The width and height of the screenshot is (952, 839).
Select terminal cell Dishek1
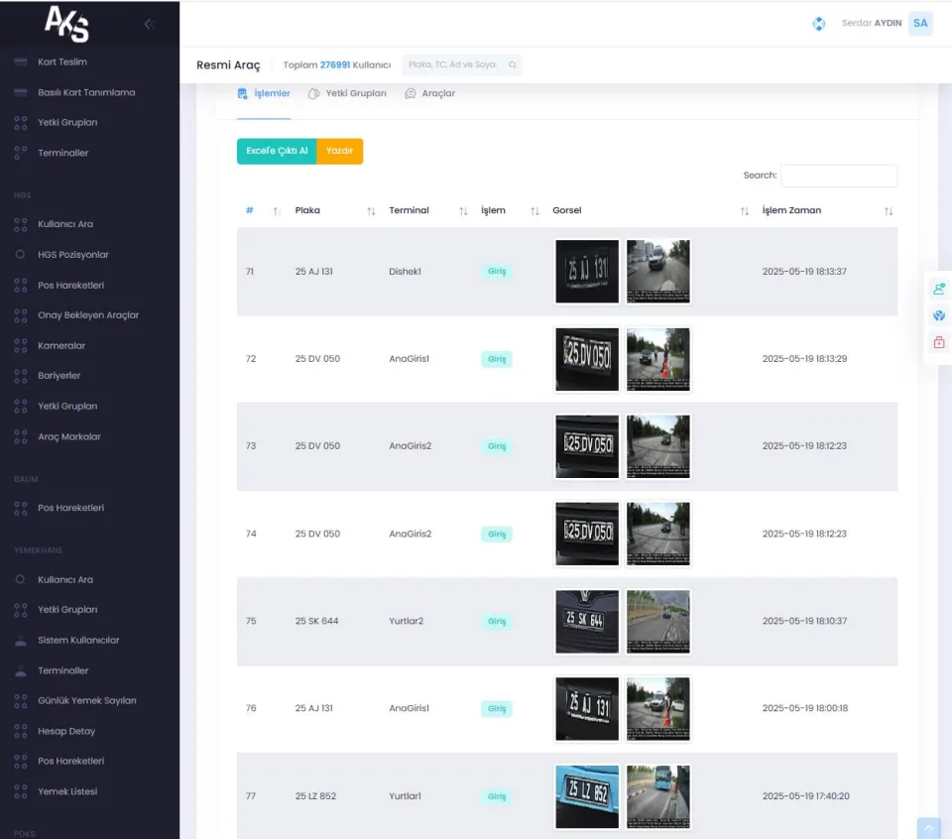[405, 272]
